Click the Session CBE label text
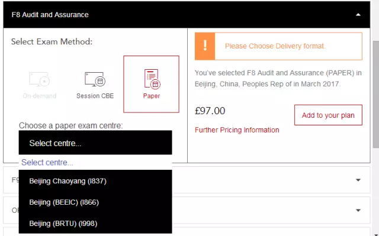The height and width of the screenshot is (236, 379). pyautogui.click(x=95, y=96)
